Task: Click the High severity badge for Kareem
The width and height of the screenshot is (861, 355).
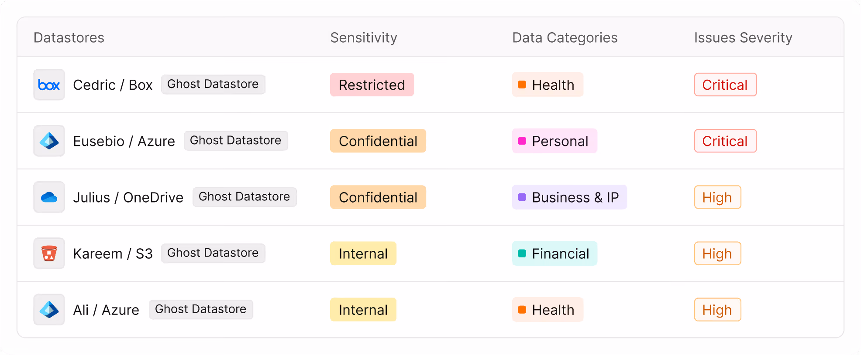Action: [x=717, y=254]
